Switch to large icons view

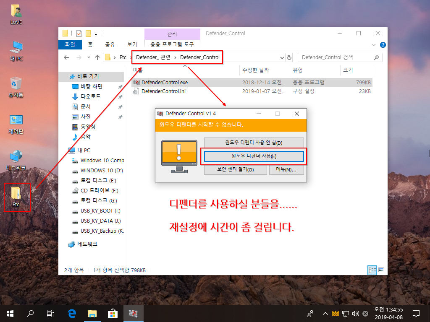pos(381,270)
